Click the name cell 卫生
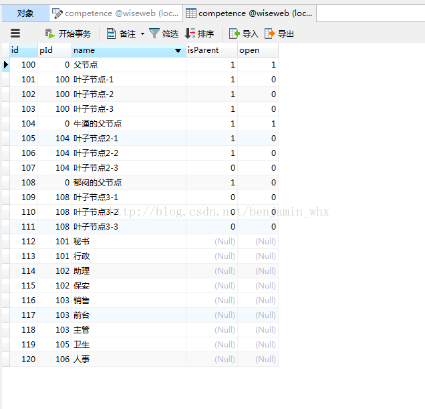This screenshot has width=425, height=409. click(x=129, y=344)
